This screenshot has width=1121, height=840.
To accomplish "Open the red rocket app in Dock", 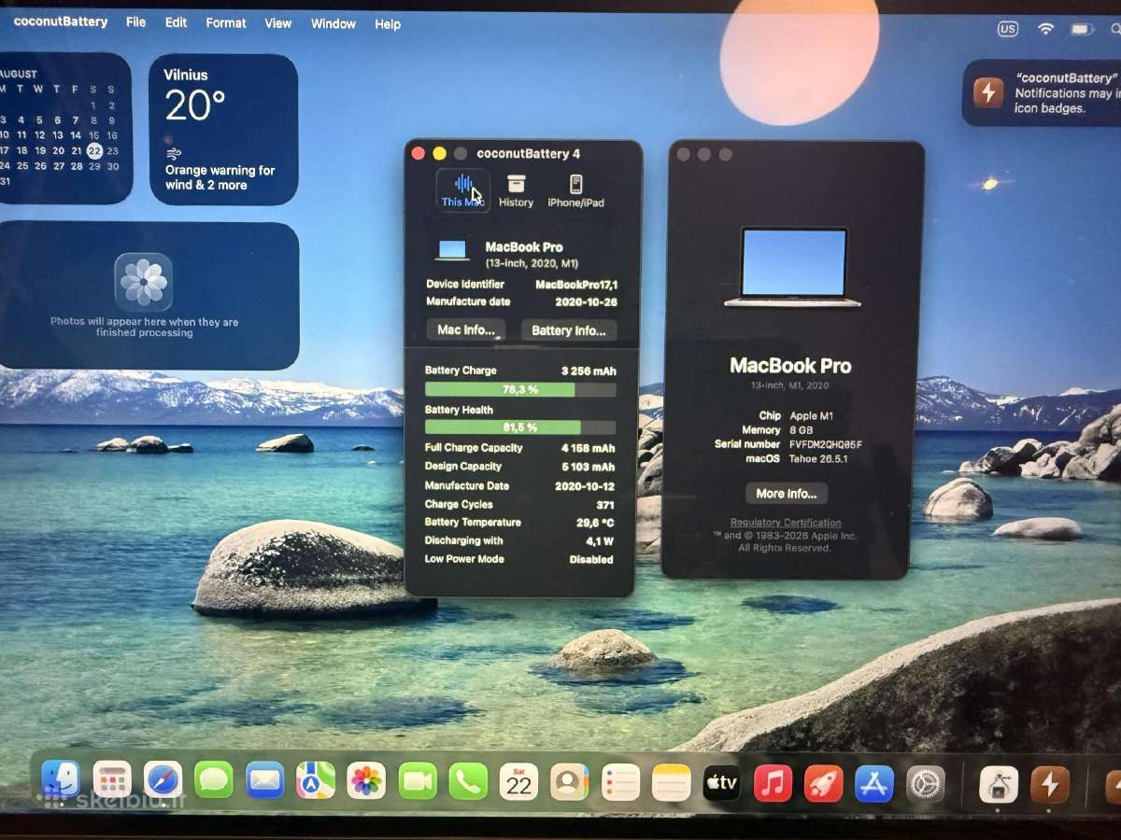I will 823,784.
